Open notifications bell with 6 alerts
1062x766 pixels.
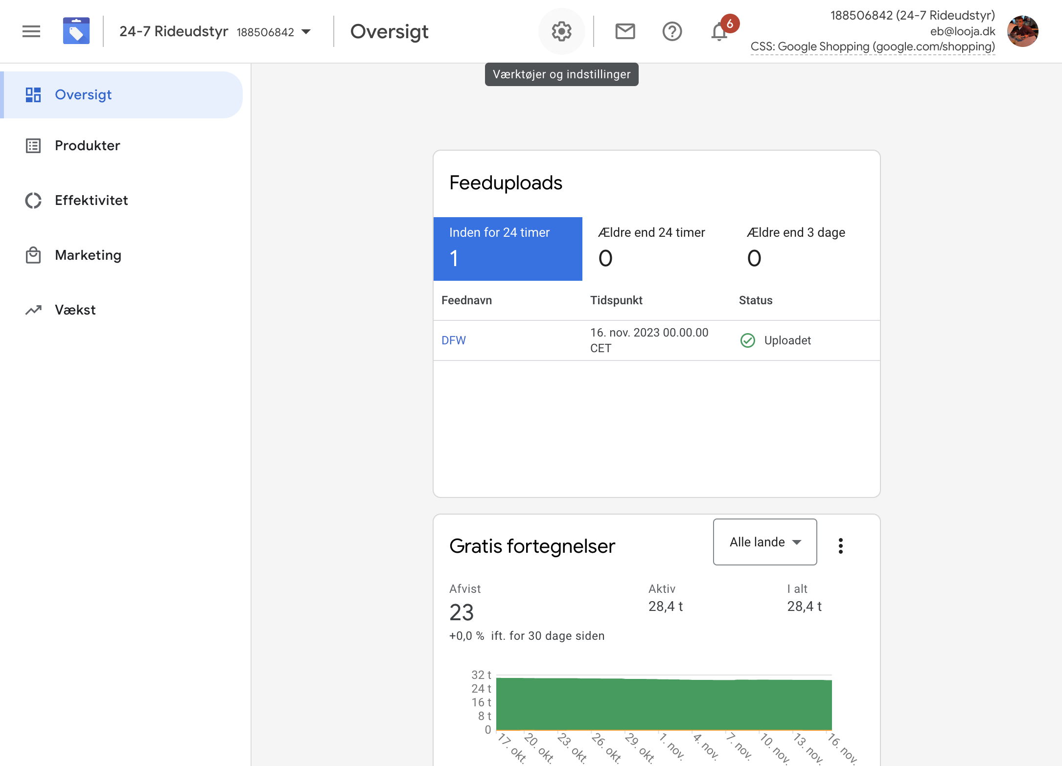click(719, 32)
